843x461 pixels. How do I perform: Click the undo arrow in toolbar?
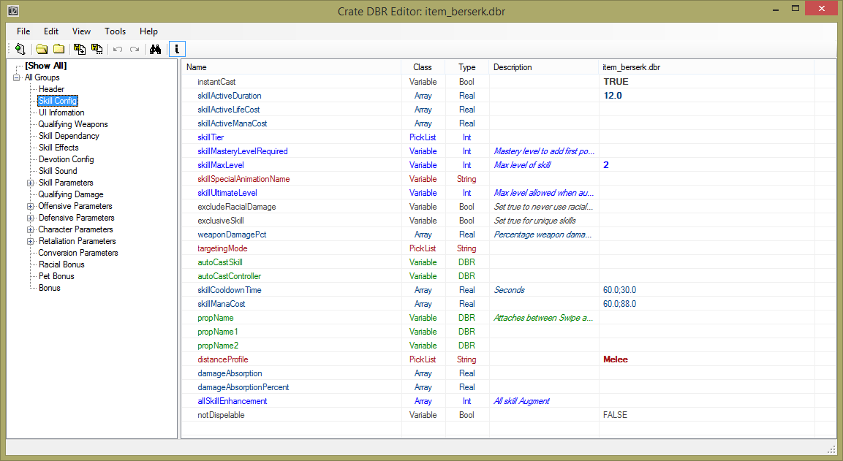(118, 49)
